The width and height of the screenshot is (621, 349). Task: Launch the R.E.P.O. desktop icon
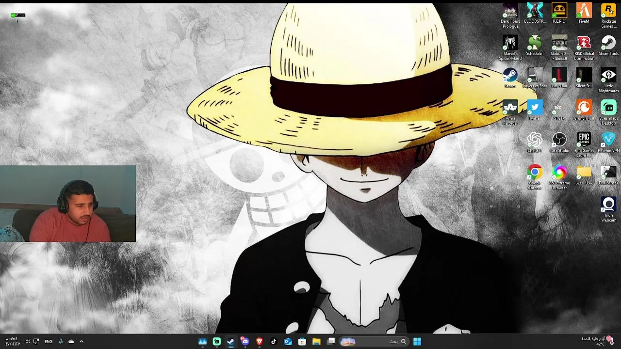[559, 14]
